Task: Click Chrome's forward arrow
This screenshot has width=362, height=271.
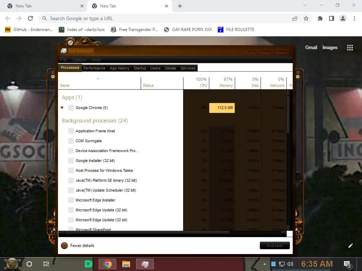Action: (x=19, y=18)
